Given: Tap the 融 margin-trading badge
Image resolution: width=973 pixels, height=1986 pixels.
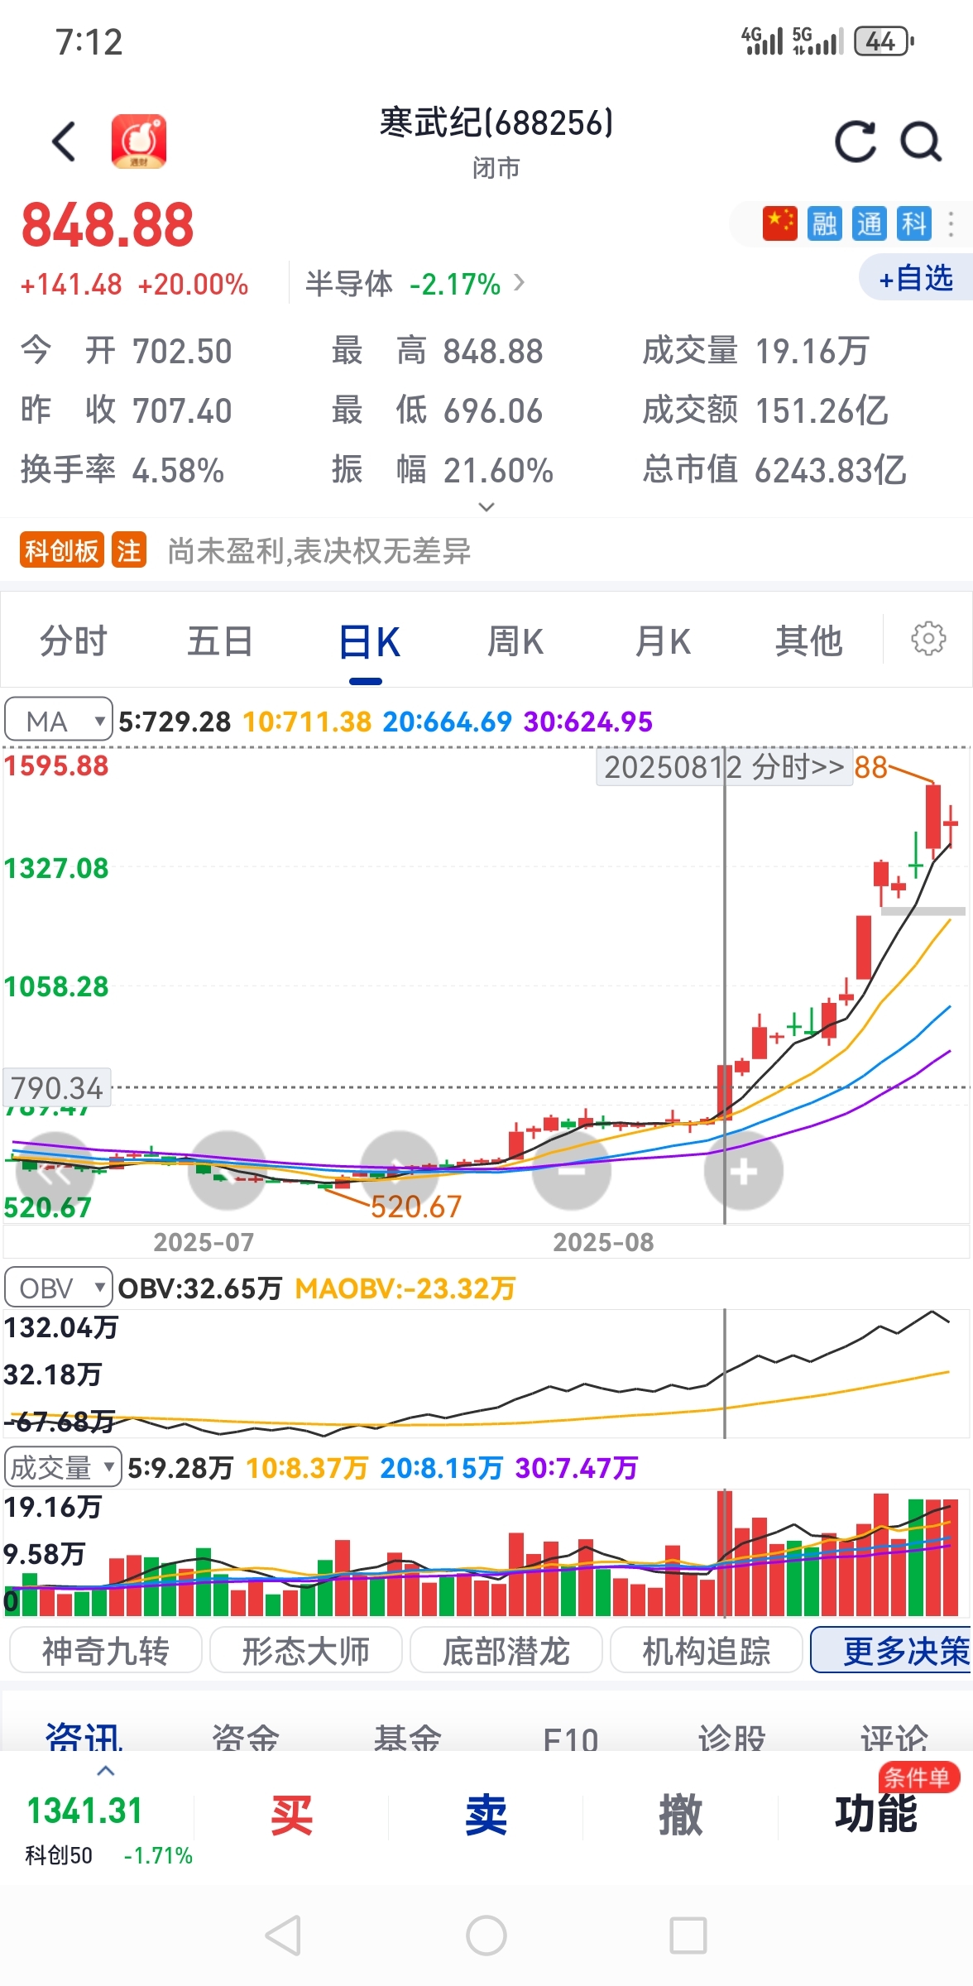Looking at the screenshot, I should (824, 223).
